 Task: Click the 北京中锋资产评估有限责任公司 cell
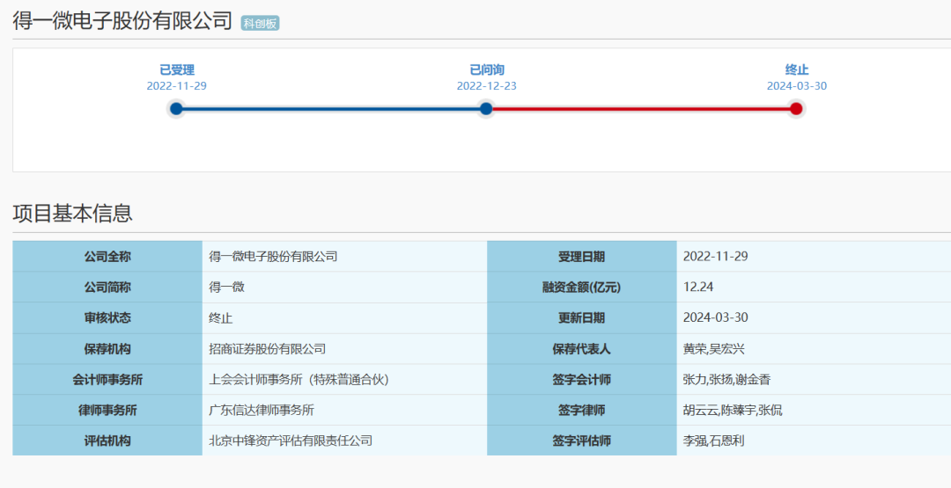tap(291, 441)
